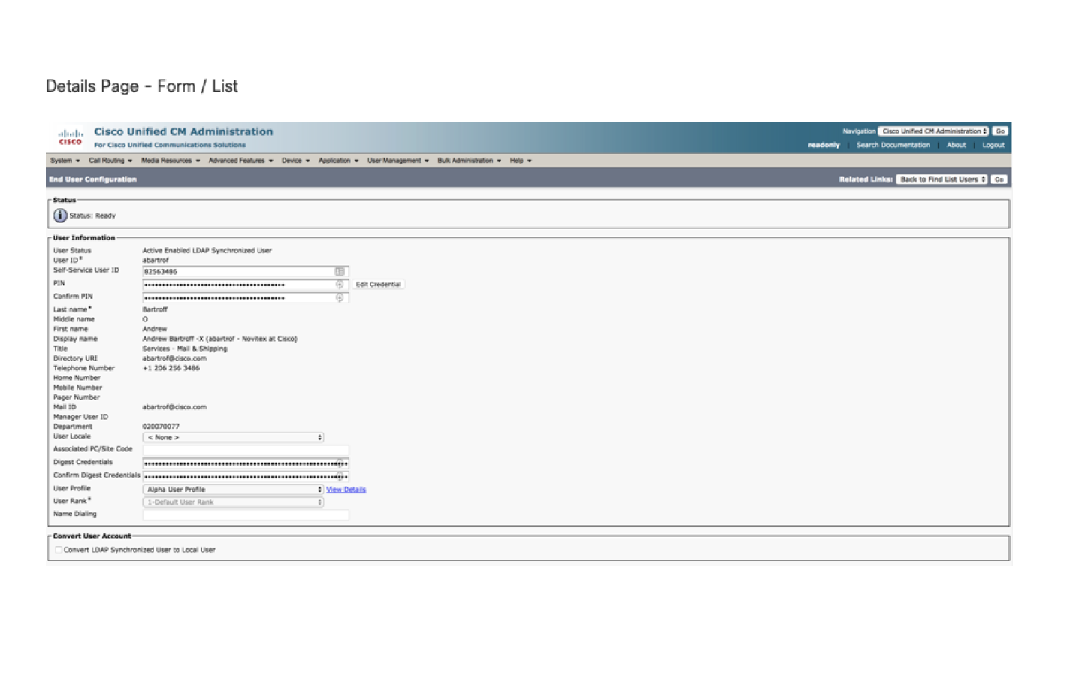This screenshot has height=676, width=1082.
Task: Click telephone number +1 206 256 3486
Action: coord(171,368)
